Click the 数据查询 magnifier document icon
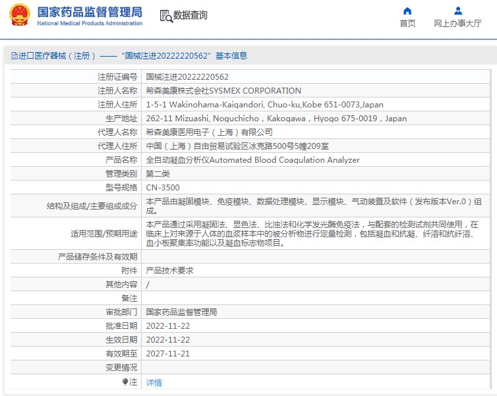The width and height of the screenshot is (497, 396). pos(165,16)
